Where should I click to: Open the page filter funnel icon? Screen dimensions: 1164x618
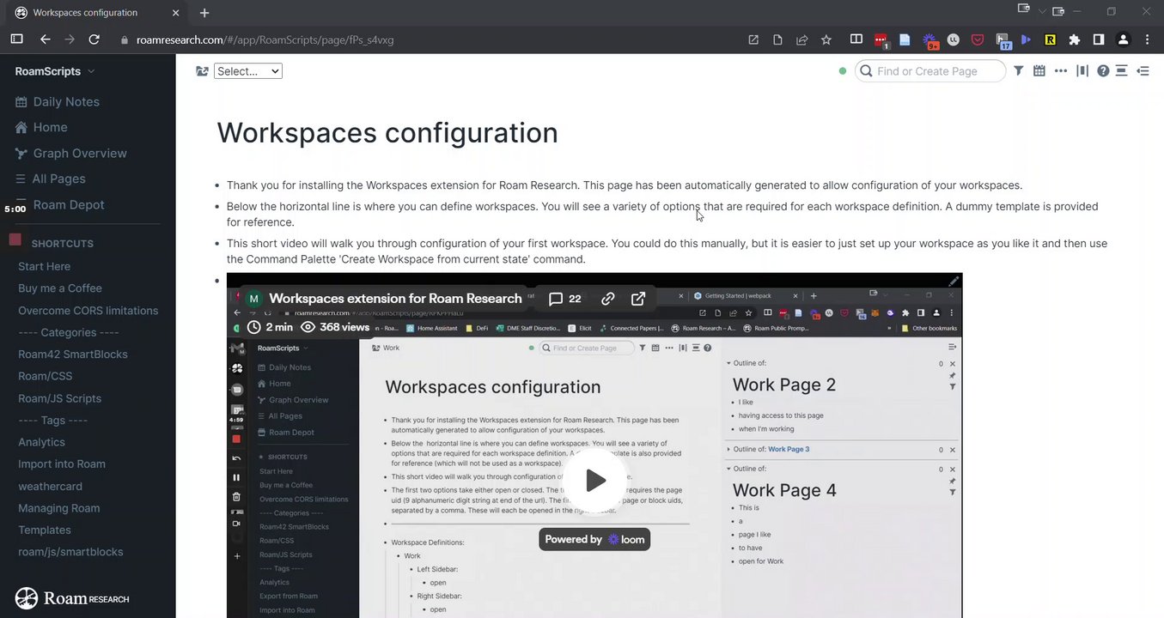[1018, 71]
